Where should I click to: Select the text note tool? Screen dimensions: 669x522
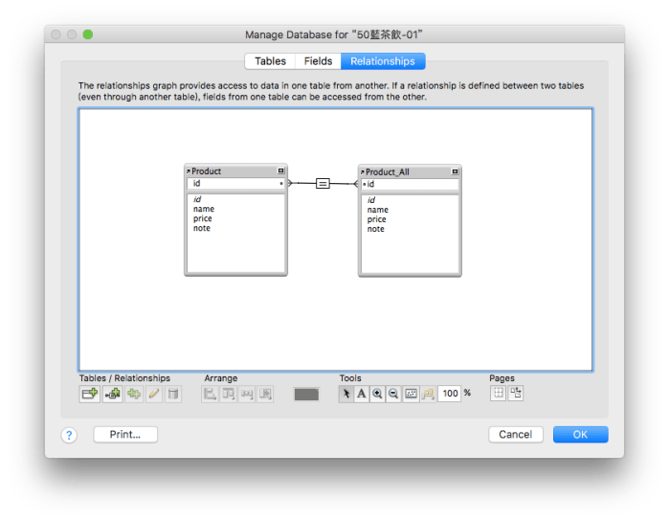coord(362,394)
